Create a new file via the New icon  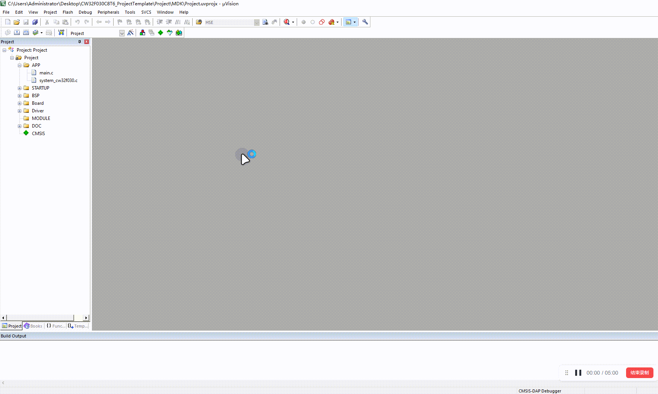tap(8, 22)
